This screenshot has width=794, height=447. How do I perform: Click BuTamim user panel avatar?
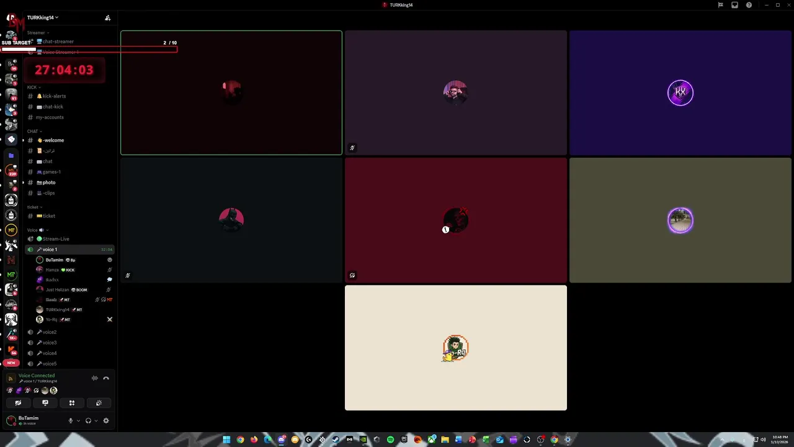click(x=11, y=420)
